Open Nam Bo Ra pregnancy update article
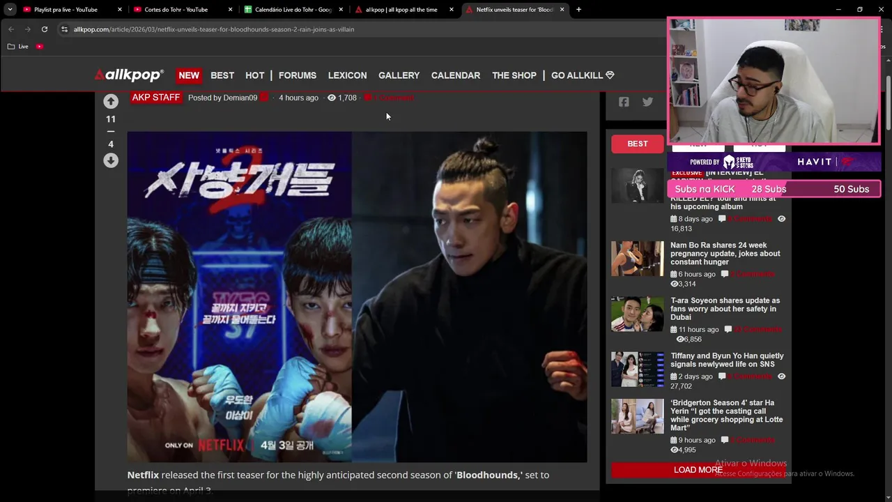The height and width of the screenshot is (502, 892). tap(725, 254)
